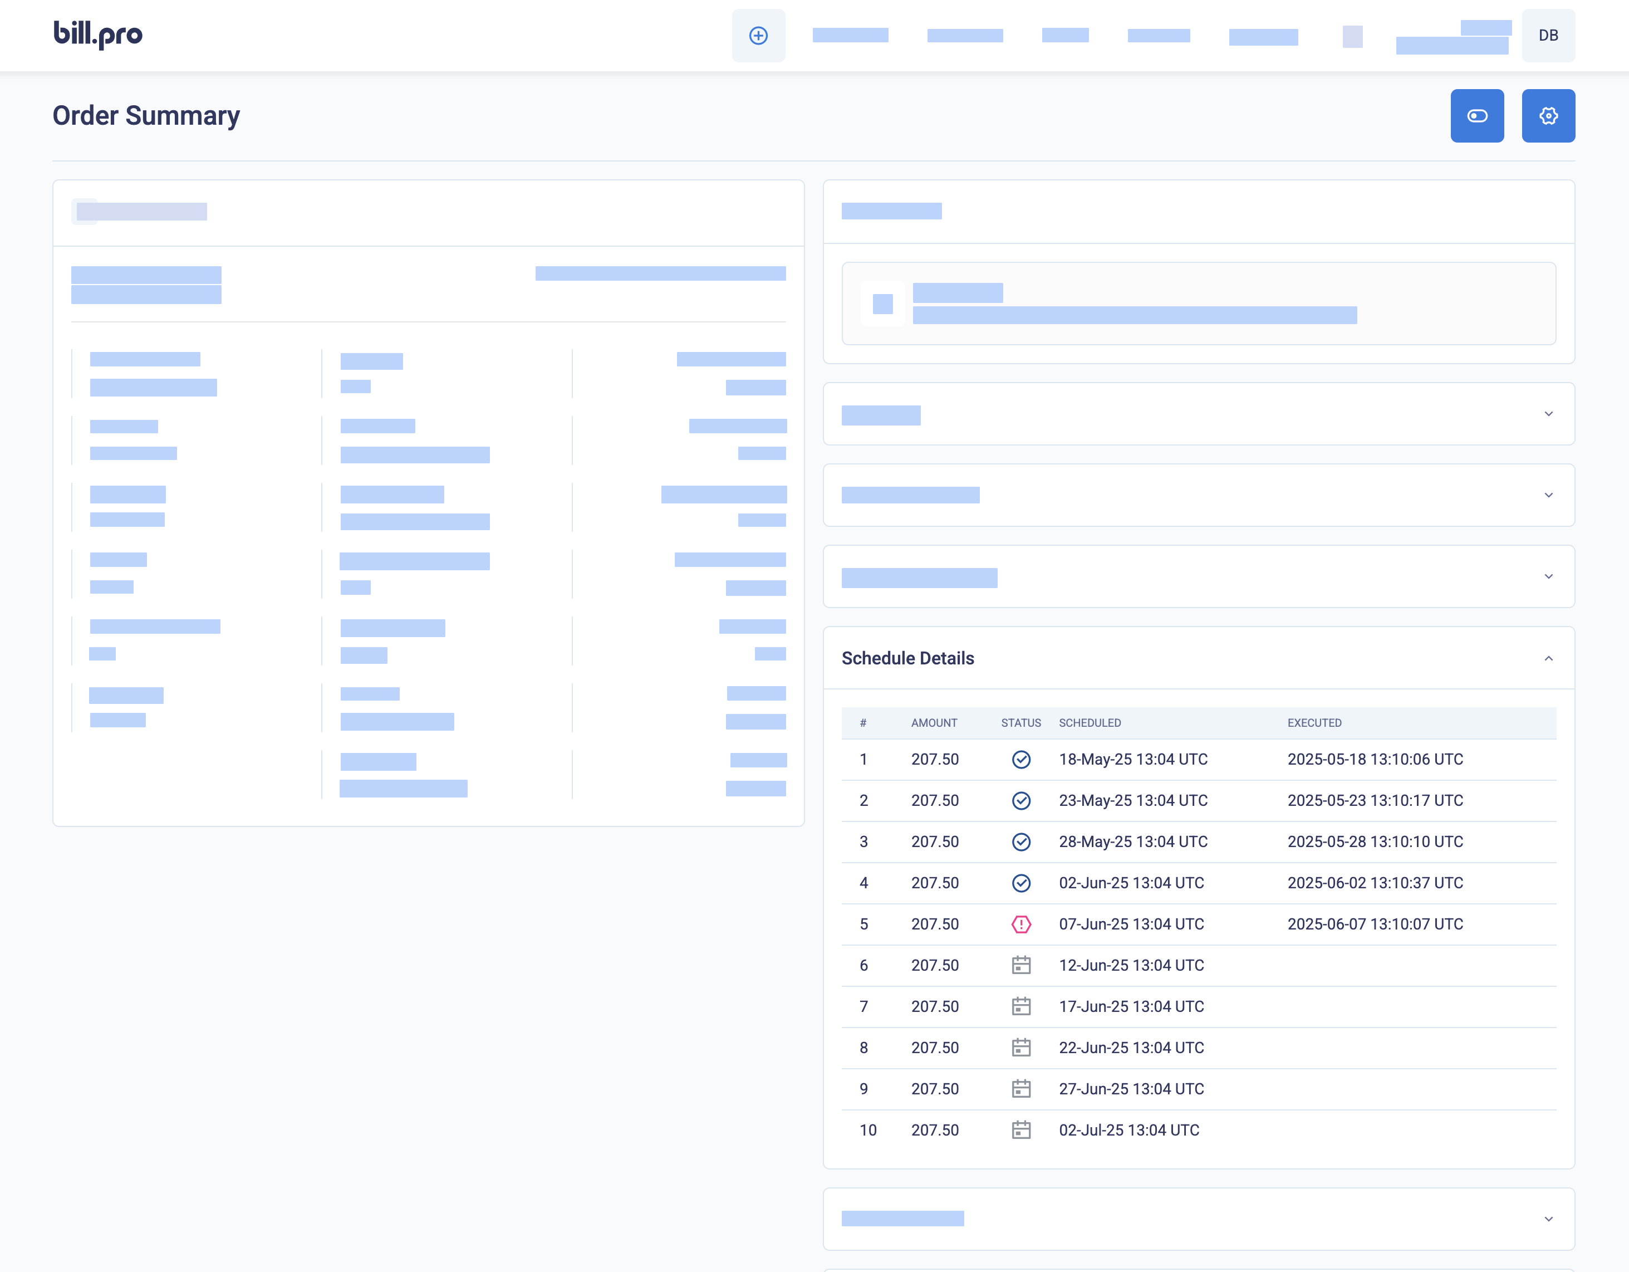1629x1272 pixels.
Task: Open the DB user avatar menu
Action: 1548,36
